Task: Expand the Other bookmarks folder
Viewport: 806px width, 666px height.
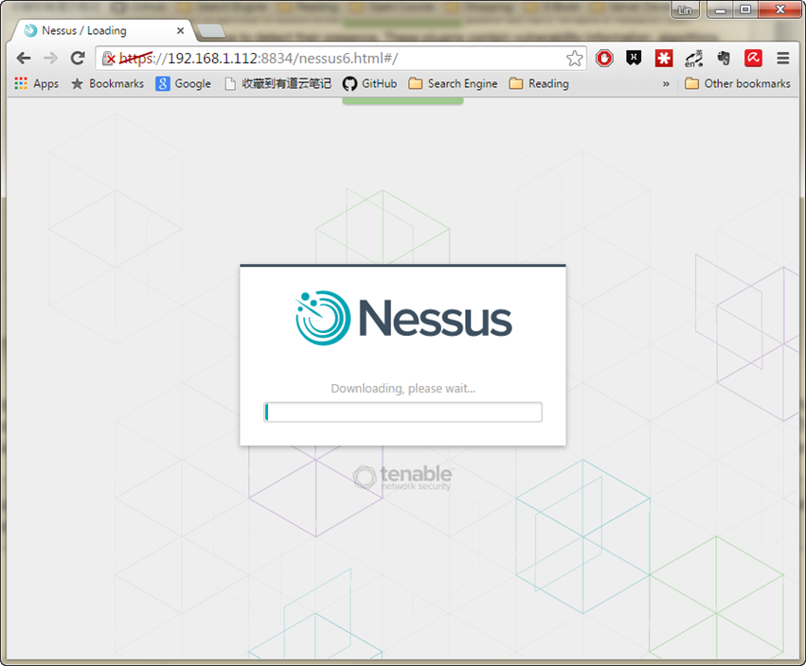Action: click(738, 83)
